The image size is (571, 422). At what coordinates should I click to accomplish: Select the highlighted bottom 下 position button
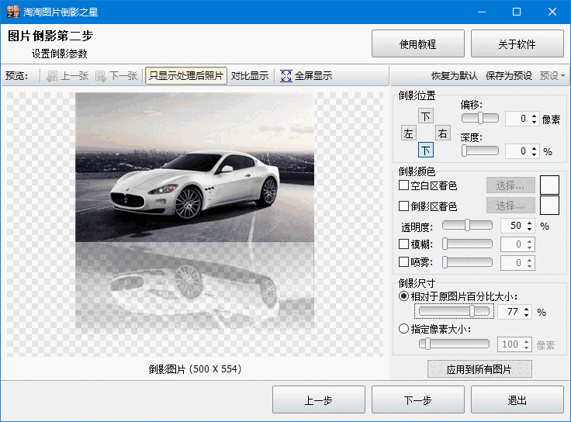click(x=426, y=150)
